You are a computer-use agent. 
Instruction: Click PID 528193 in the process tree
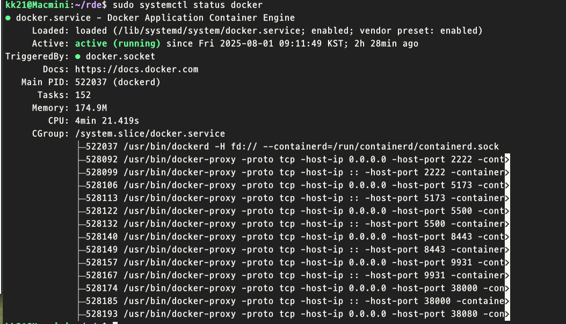102,314
